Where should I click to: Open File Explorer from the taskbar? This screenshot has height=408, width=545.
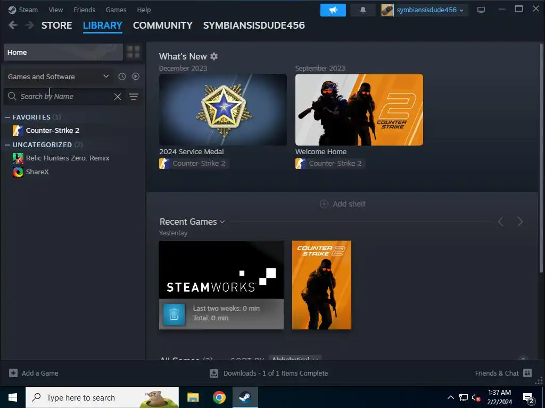click(193, 397)
